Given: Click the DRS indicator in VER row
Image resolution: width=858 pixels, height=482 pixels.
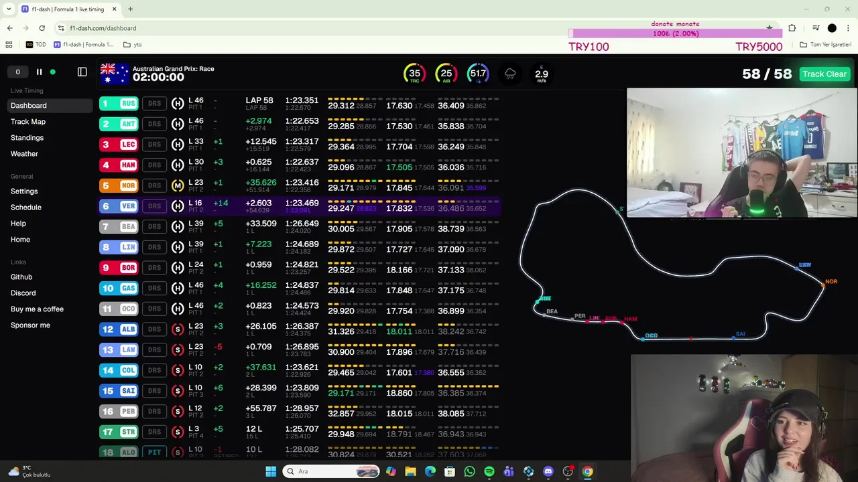Looking at the screenshot, I should [x=154, y=206].
